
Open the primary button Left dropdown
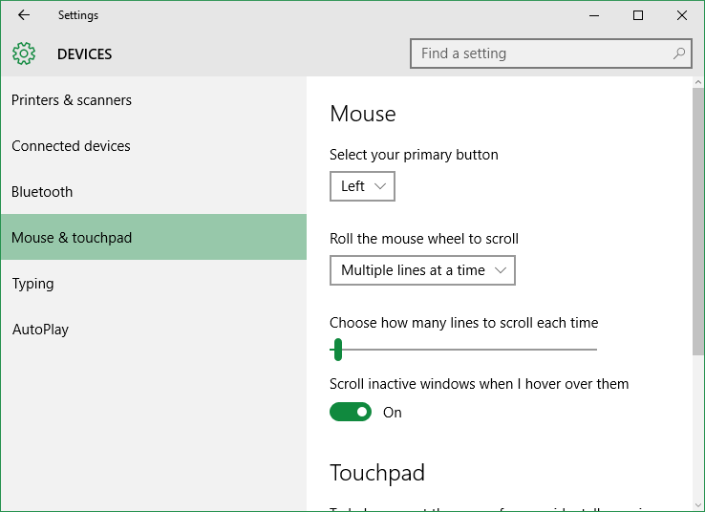[362, 186]
